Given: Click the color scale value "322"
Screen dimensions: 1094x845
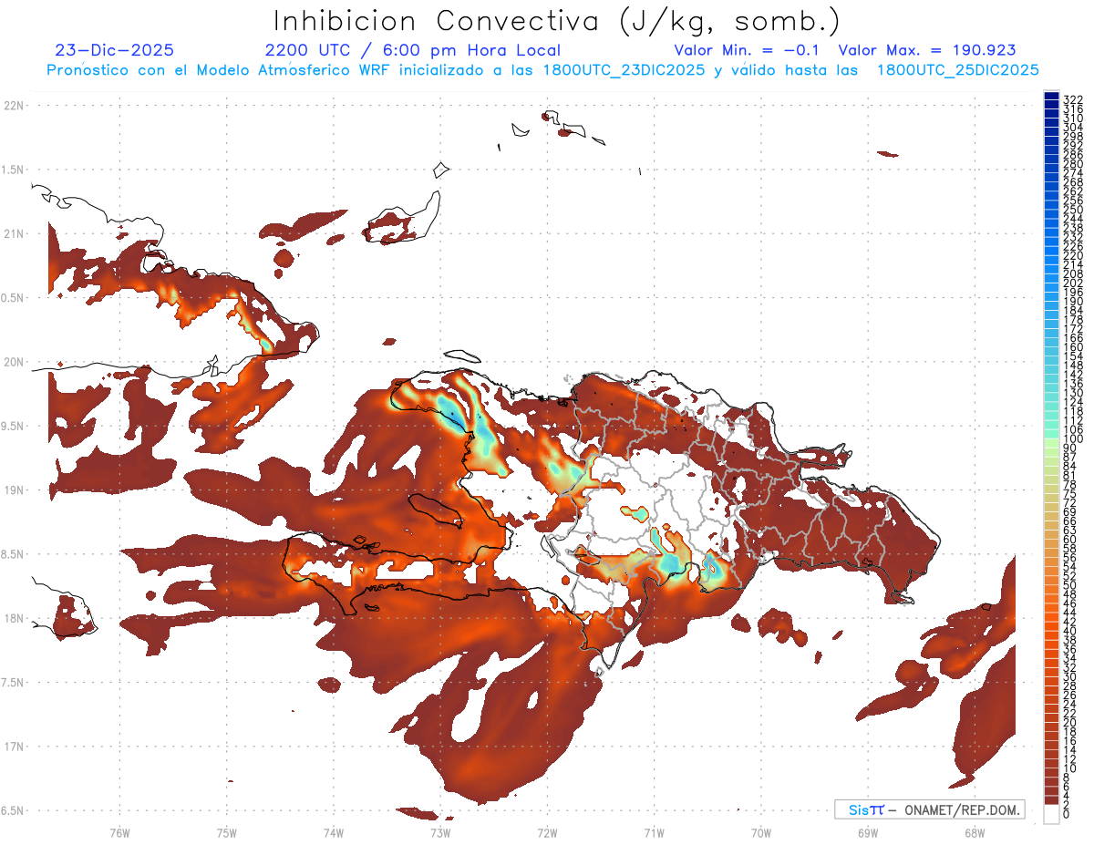Looking at the screenshot, I should (1072, 99).
